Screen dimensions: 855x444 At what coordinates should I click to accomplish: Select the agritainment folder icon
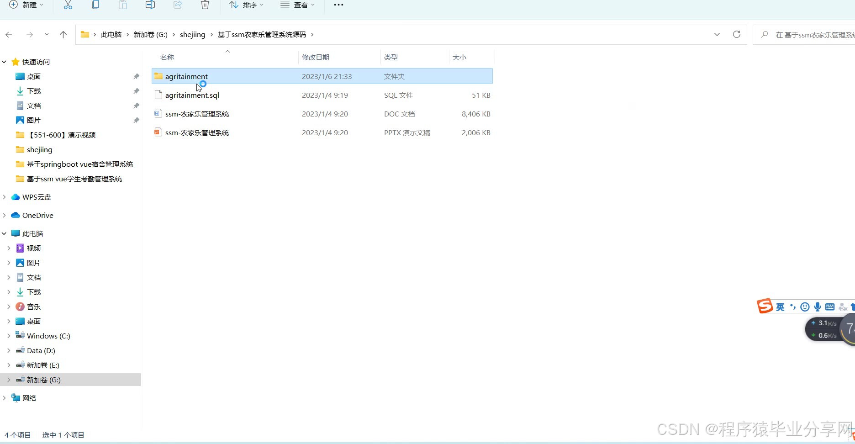tap(158, 76)
